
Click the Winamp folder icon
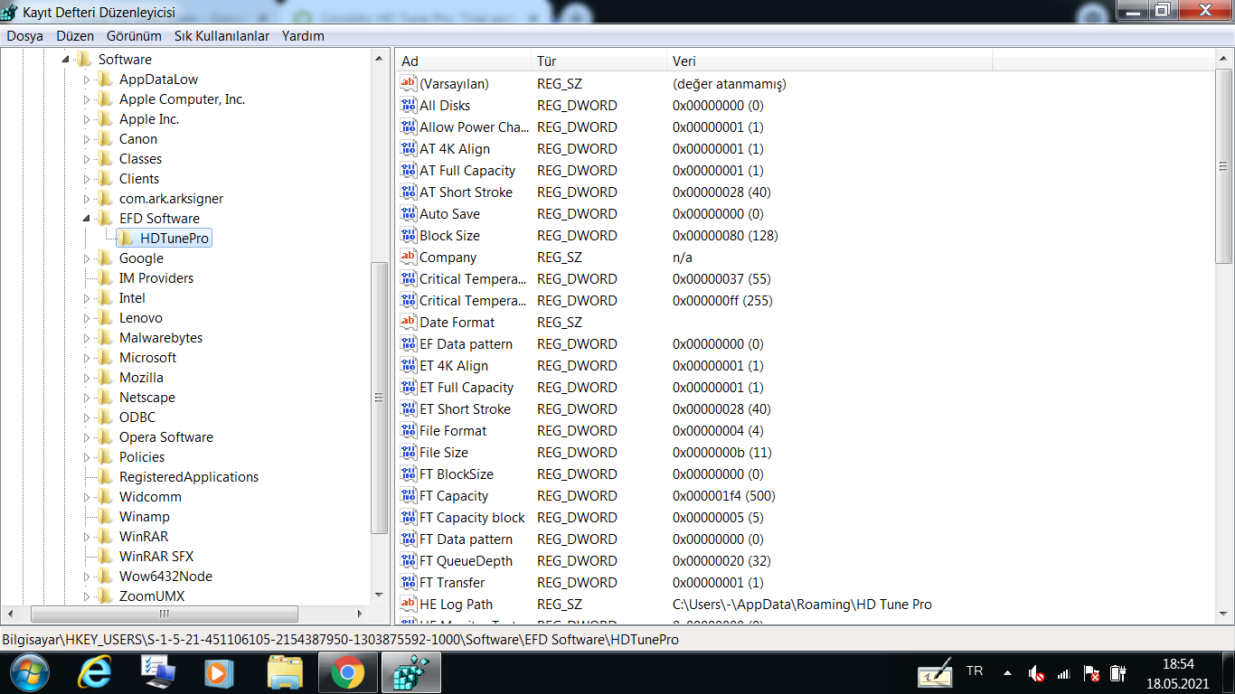pos(106,517)
